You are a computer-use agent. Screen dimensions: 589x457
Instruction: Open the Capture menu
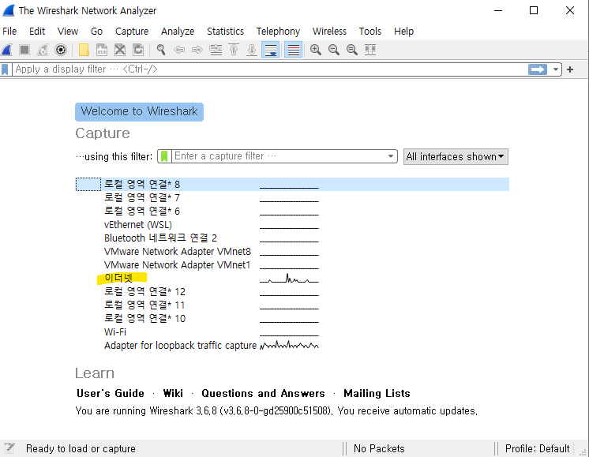(132, 31)
